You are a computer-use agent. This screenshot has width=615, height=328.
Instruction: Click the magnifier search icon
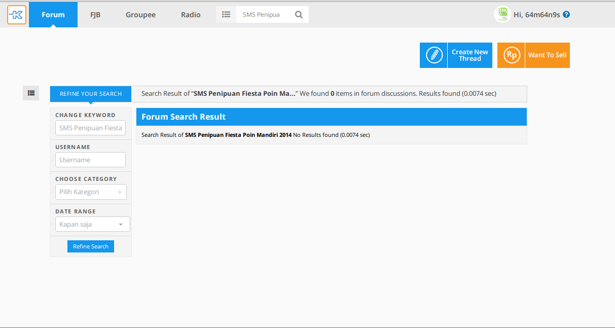coord(299,15)
